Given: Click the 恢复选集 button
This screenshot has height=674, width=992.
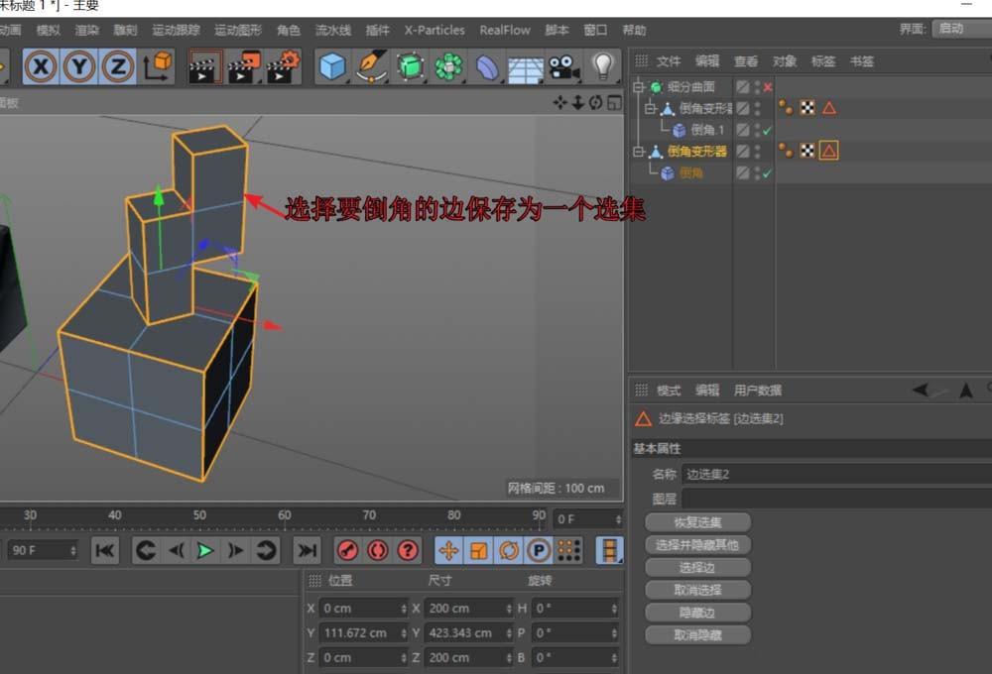Looking at the screenshot, I should [697, 521].
